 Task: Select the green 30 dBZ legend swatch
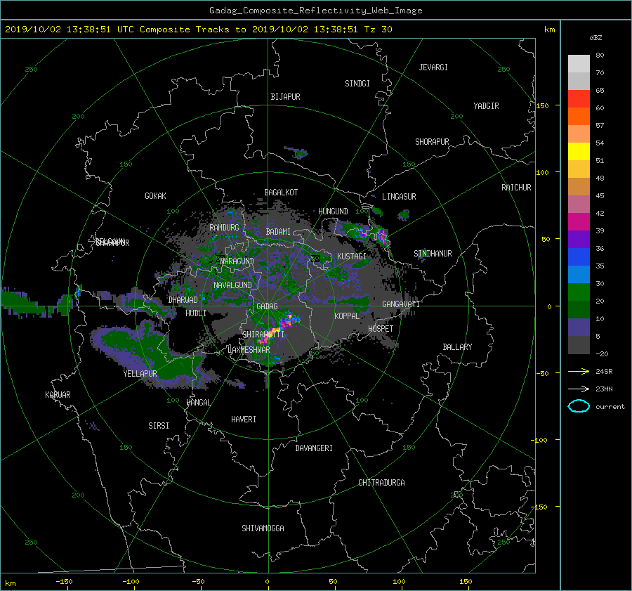[579, 292]
